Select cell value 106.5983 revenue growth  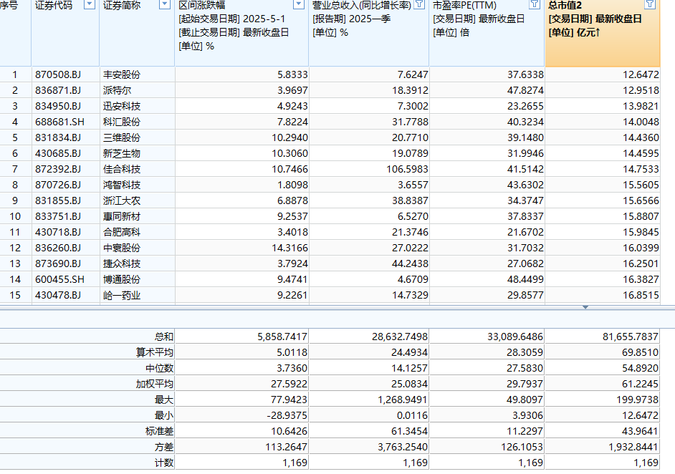point(407,169)
